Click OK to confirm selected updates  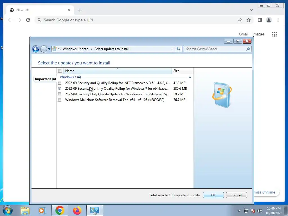point(213,195)
